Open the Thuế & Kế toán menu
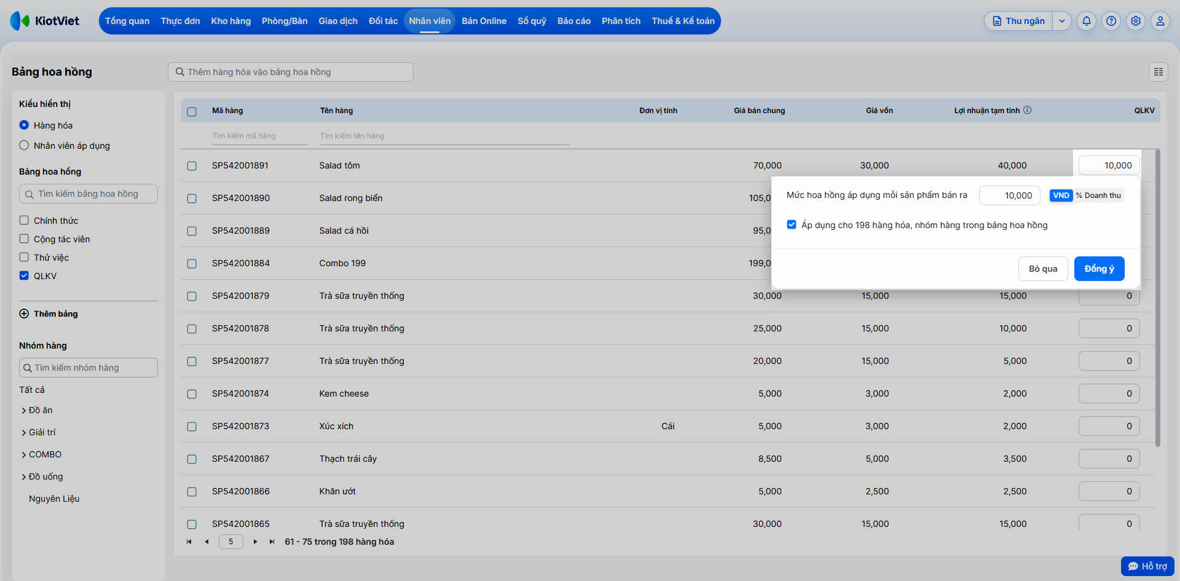Screen dimensions: 1180x581 click(x=683, y=21)
